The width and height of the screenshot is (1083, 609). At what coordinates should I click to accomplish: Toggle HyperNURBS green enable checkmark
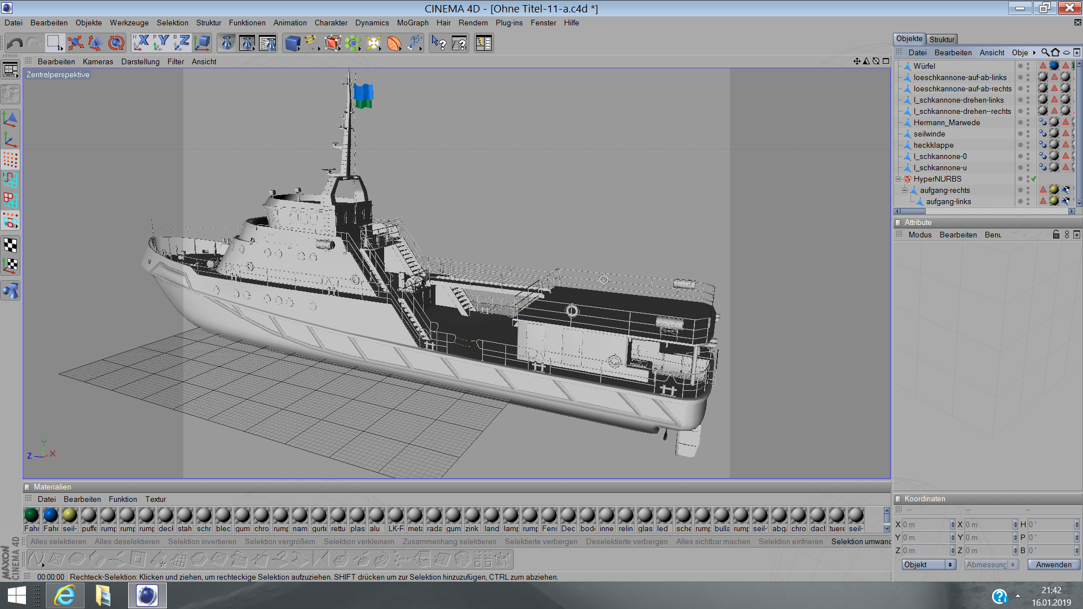point(1033,179)
